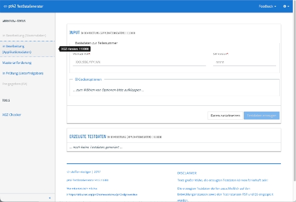Open the XGZ Checker tool
The width and height of the screenshot is (296, 202).
tap(11, 114)
